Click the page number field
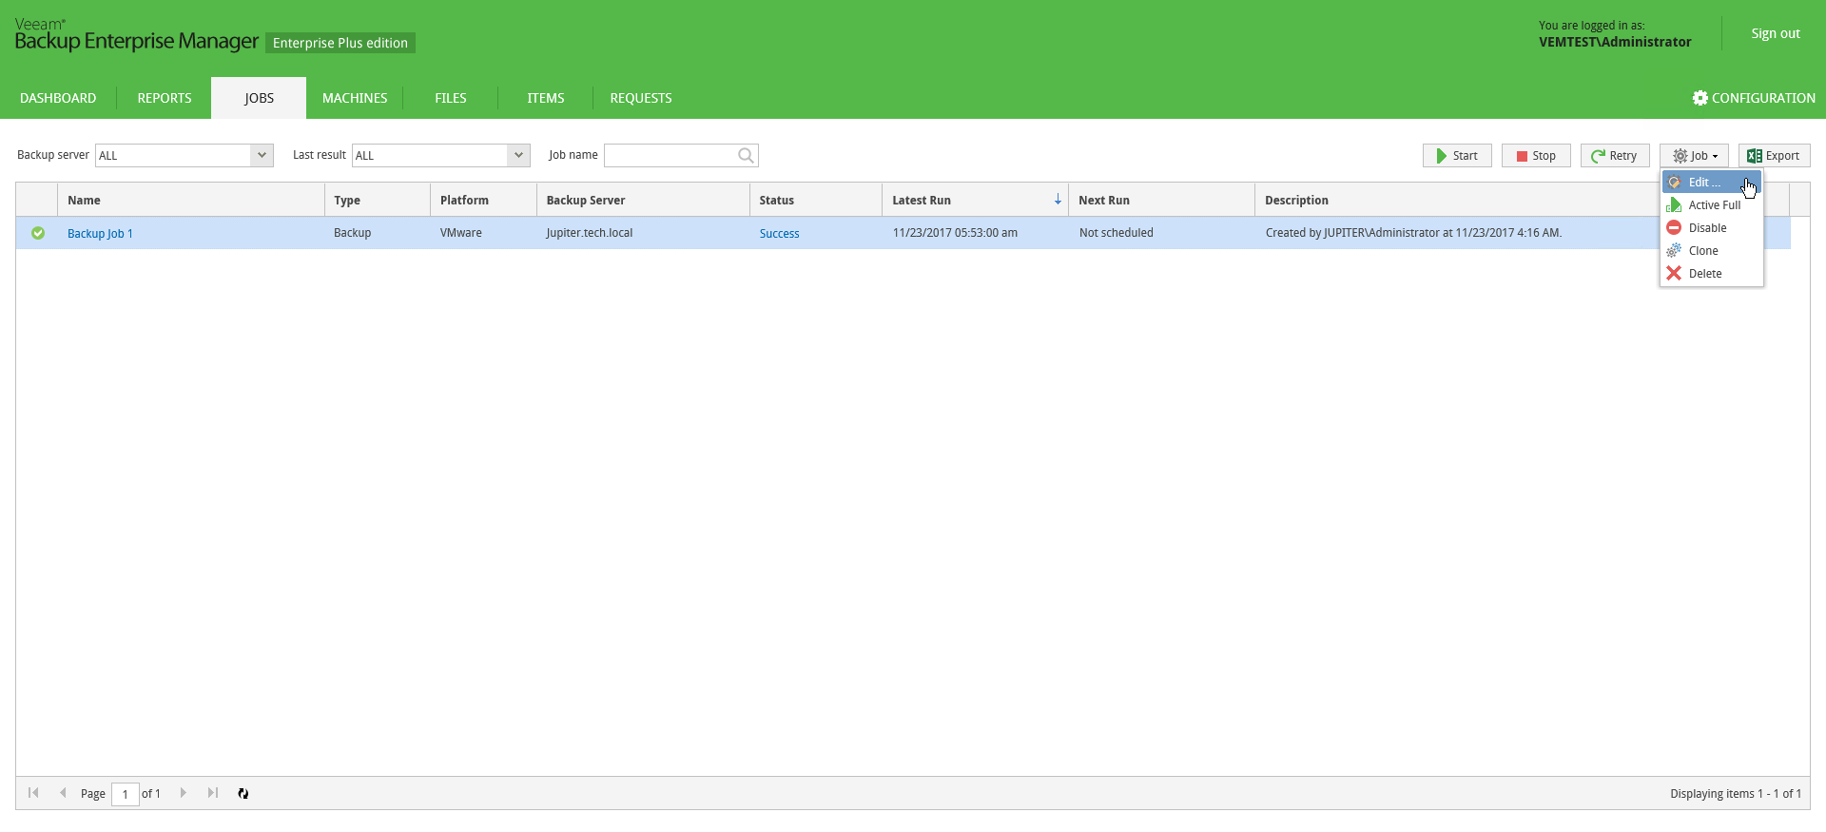The width and height of the screenshot is (1826, 832). 126,794
